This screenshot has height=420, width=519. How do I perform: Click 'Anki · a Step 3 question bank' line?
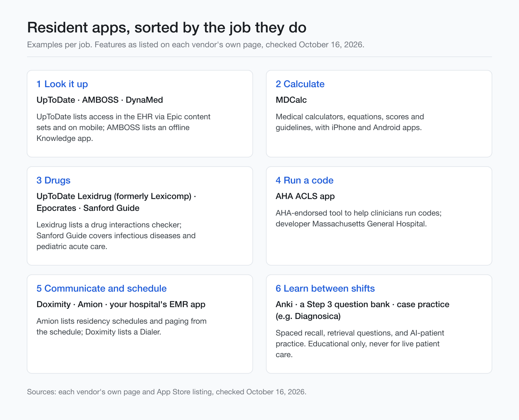click(x=363, y=304)
